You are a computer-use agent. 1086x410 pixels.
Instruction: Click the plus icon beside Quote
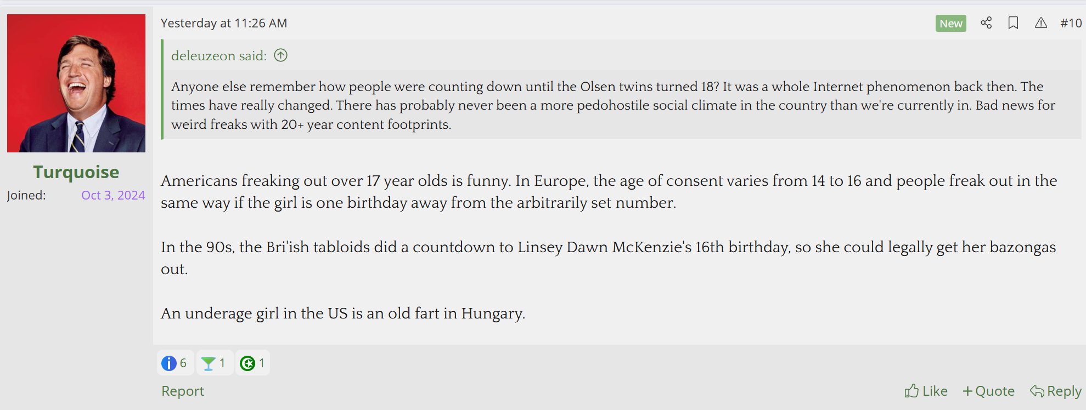pos(968,391)
